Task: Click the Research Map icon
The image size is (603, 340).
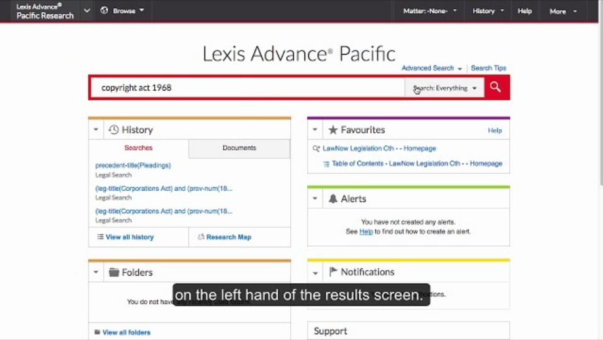Action: (201, 237)
